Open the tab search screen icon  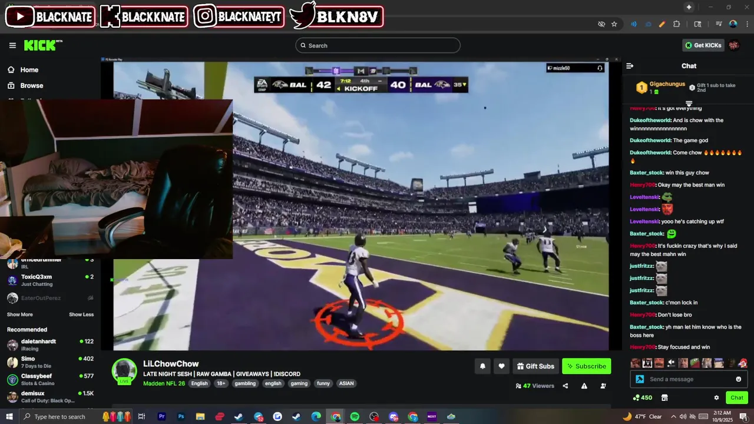[697, 24]
